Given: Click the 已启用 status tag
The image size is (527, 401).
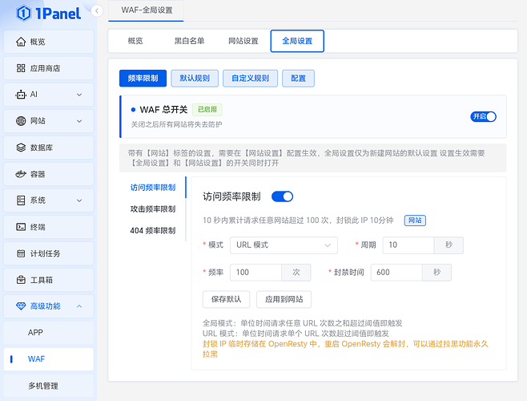Looking at the screenshot, I should coord(207,109).
